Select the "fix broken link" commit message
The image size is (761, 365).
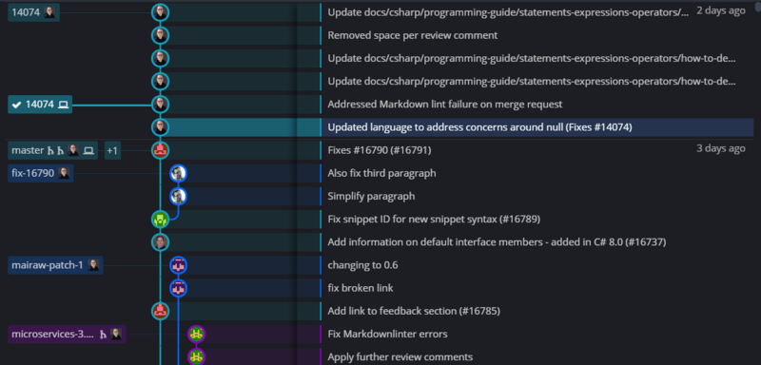(361, 288)
